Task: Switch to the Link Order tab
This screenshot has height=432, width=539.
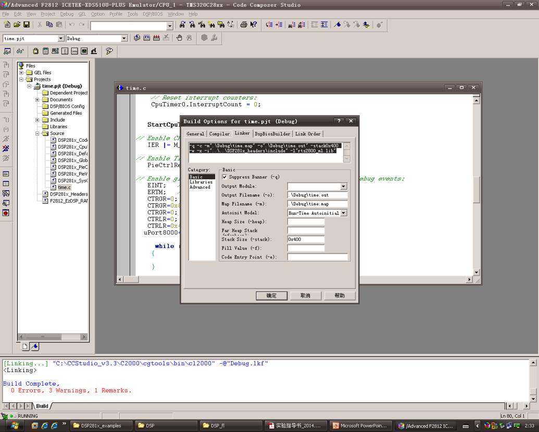Action: click(308, 134)
